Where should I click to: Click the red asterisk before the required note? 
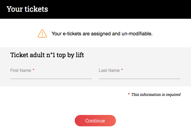(129, 94)
